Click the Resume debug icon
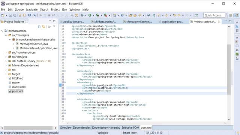This screenshot has width=240, height=135. pos(40,15)
